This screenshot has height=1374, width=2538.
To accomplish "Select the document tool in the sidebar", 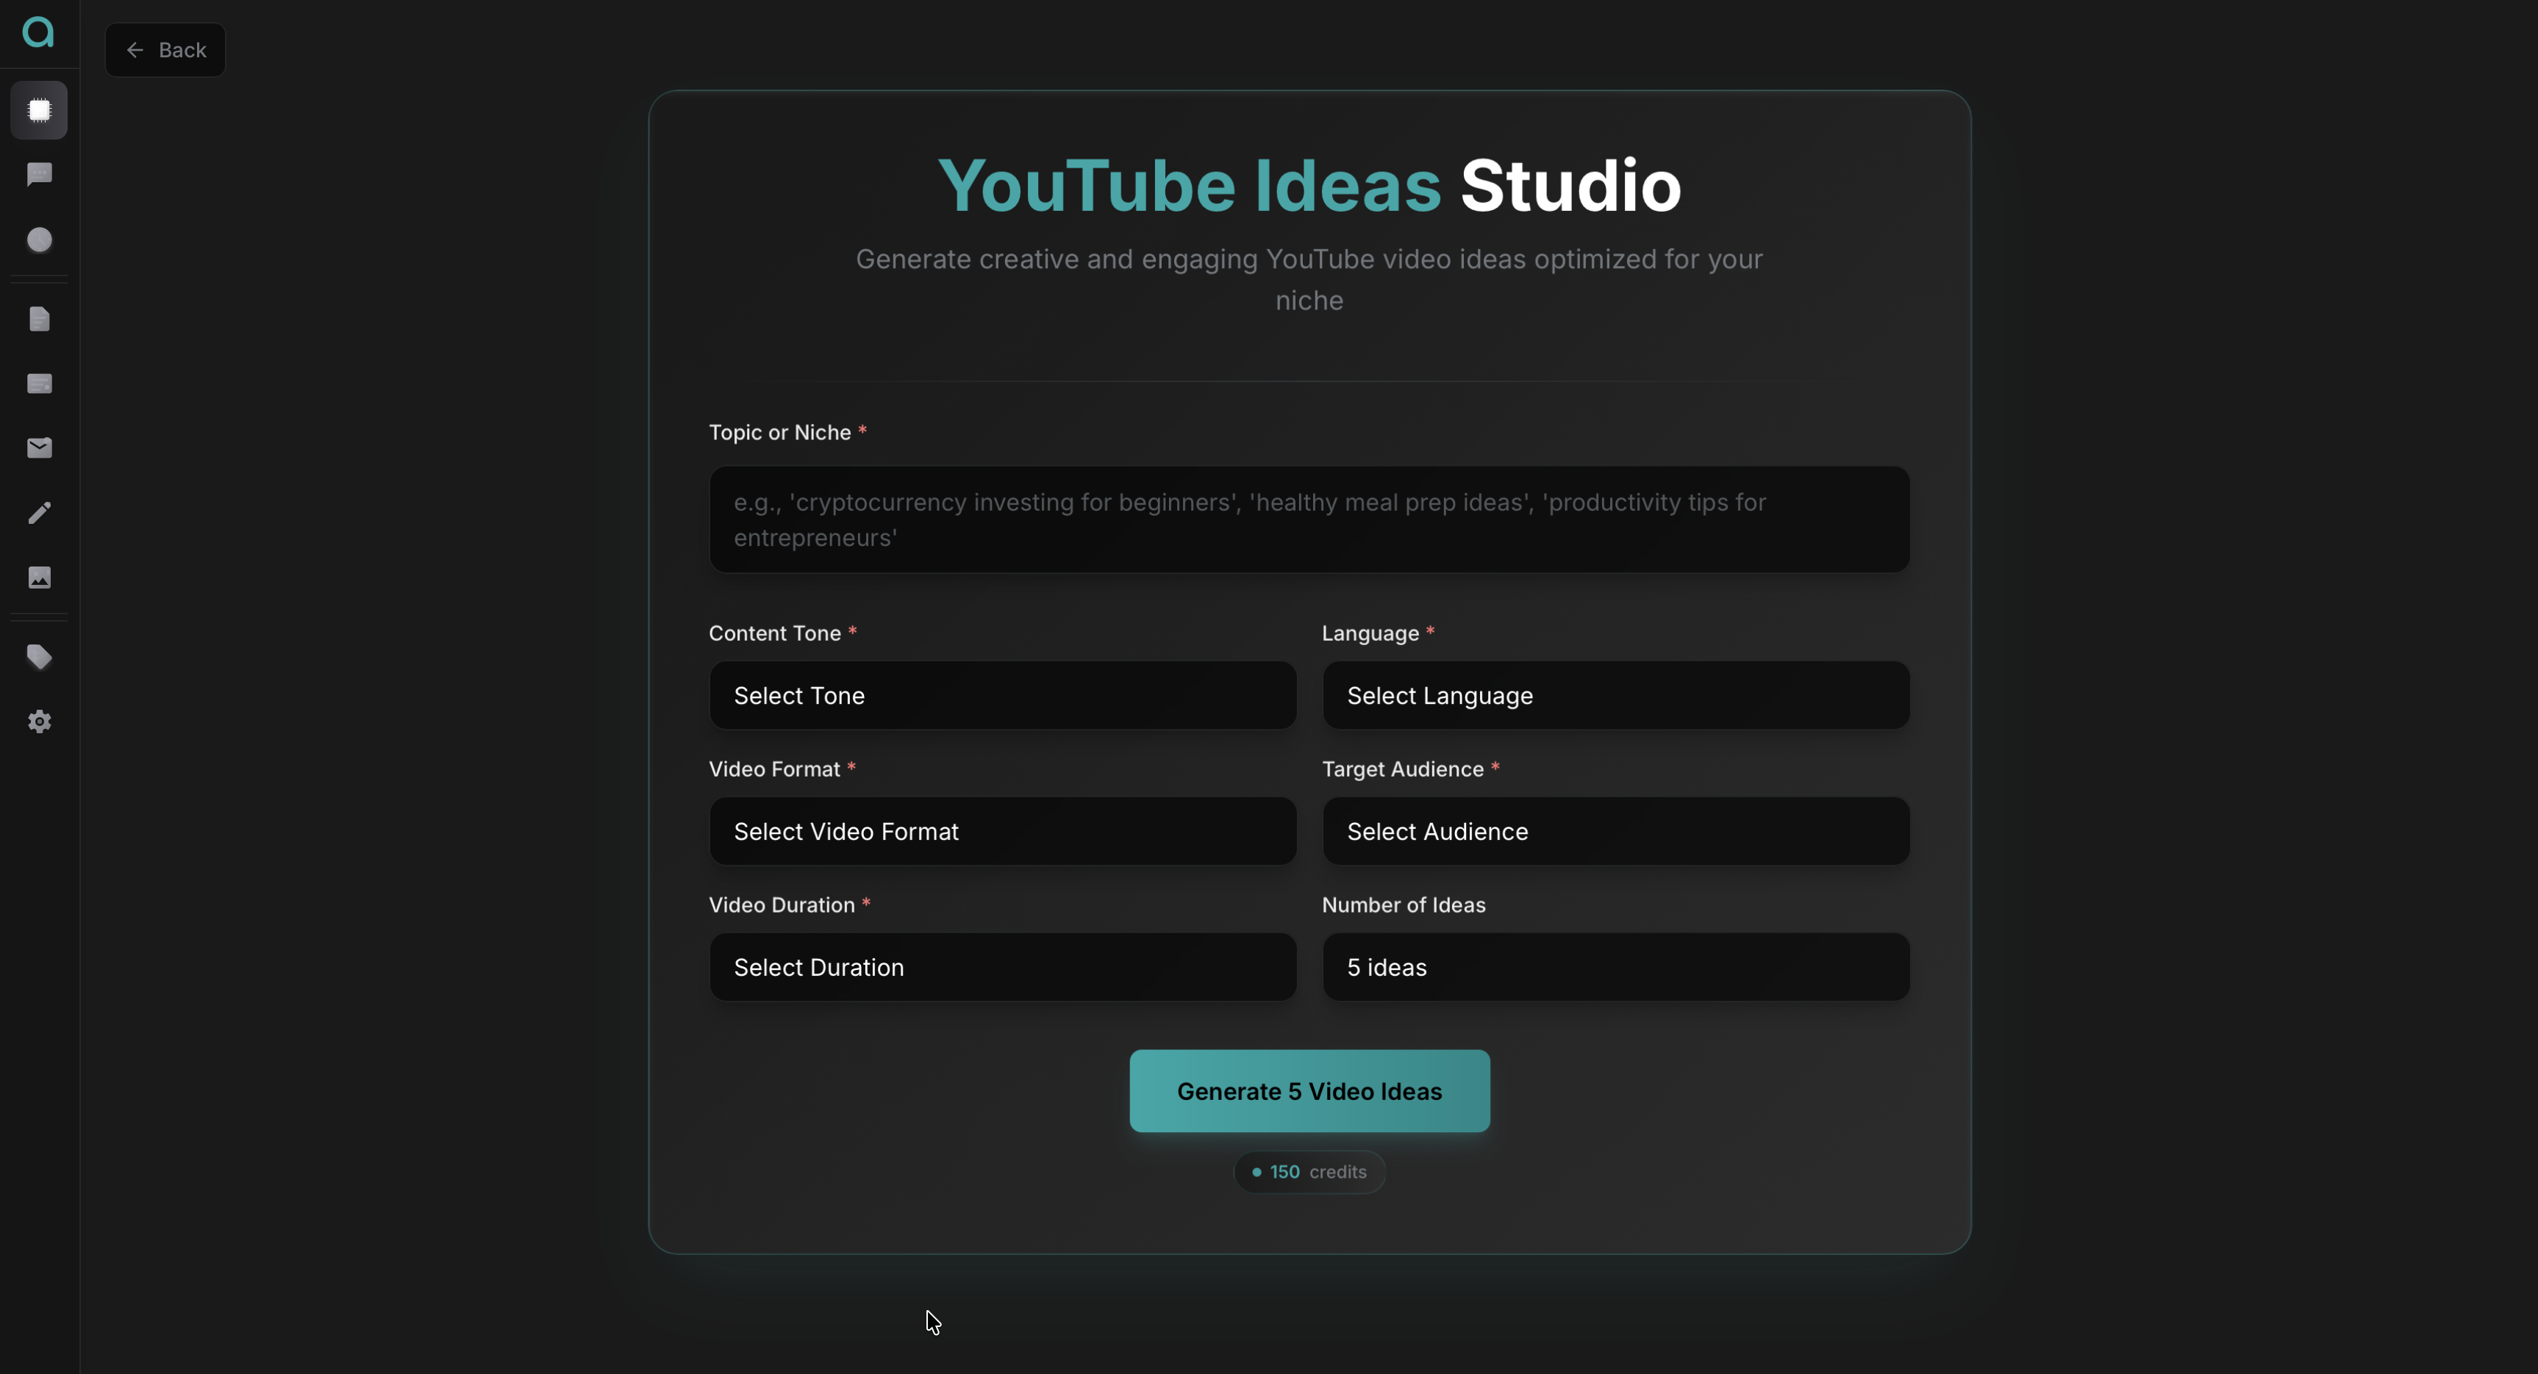I will click(40, 318).
